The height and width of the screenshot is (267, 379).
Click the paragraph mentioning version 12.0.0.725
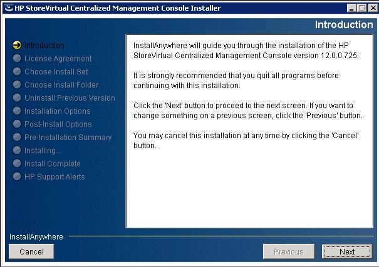246,51
